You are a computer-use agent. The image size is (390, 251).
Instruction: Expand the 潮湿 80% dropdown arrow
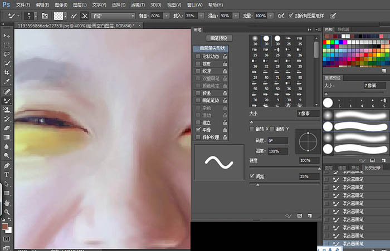[167, 16]
